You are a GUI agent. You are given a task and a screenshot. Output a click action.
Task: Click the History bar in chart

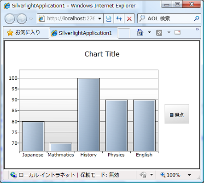click(89, 115)
